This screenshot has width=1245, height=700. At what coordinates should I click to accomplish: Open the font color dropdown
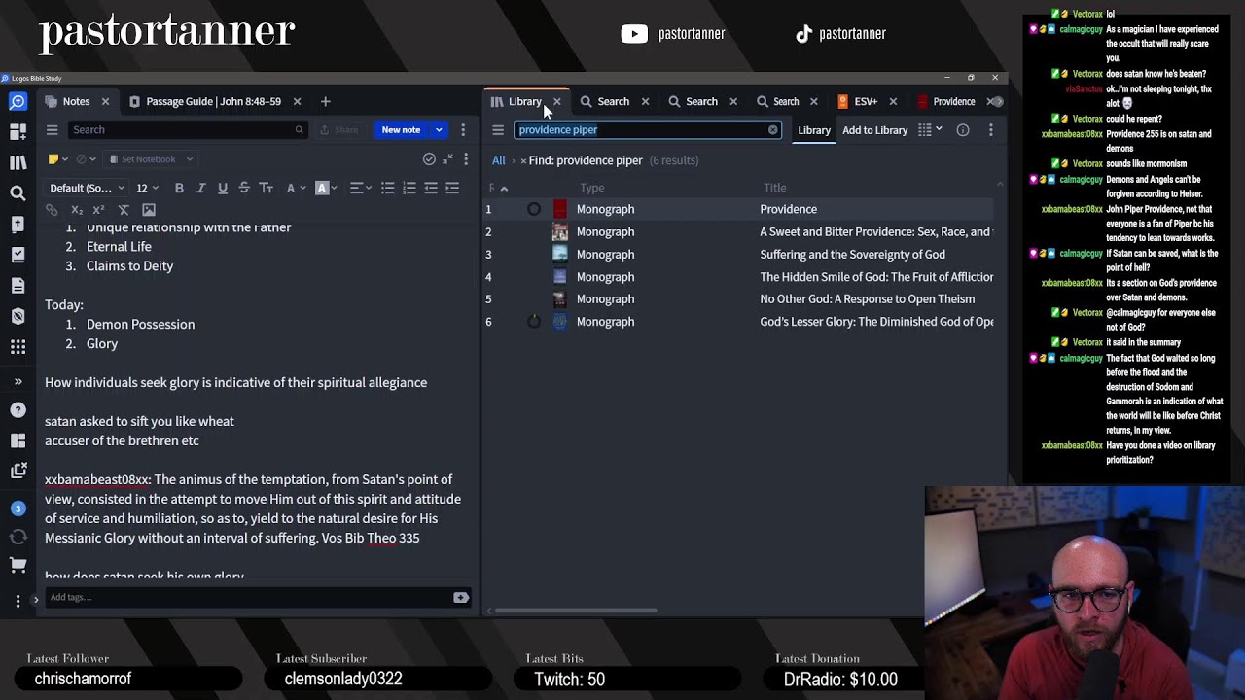pos(296,188)
